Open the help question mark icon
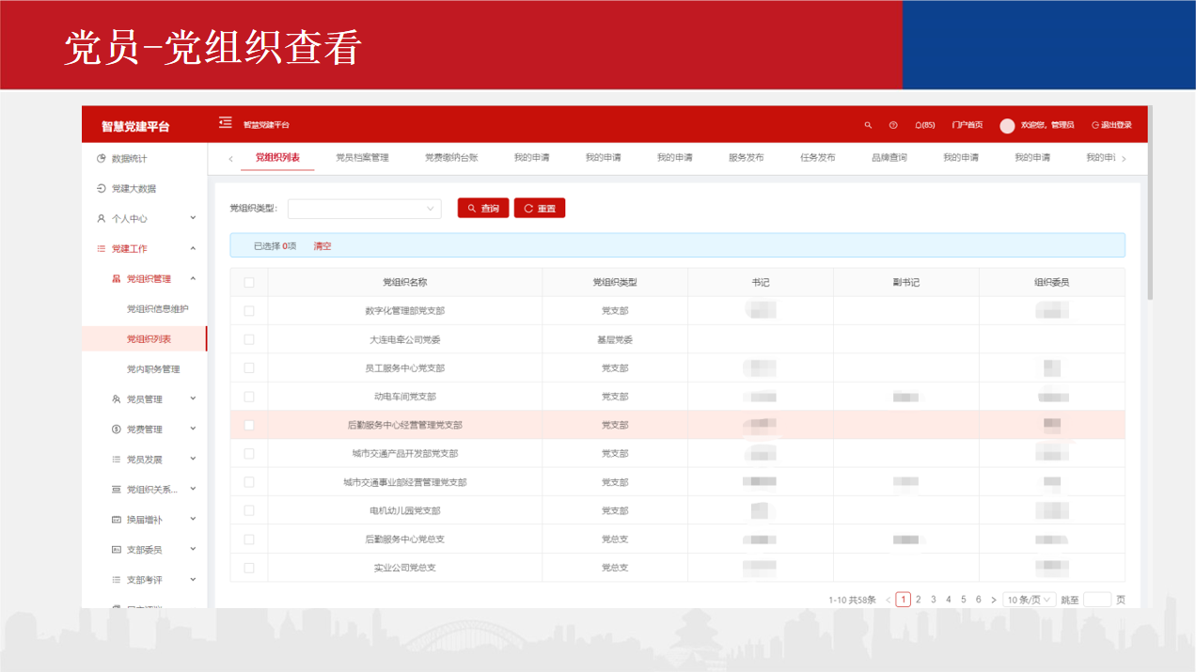Image resolution: width=1196 pixels, height=672 pixels. [893, 125]
